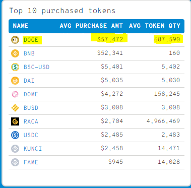Open the RACA token link
The image size is (191, 188).
[x=31, y=121]
